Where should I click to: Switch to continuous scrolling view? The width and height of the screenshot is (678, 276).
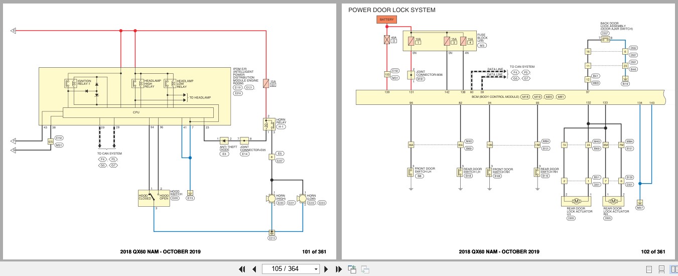[x=661, y=269]
